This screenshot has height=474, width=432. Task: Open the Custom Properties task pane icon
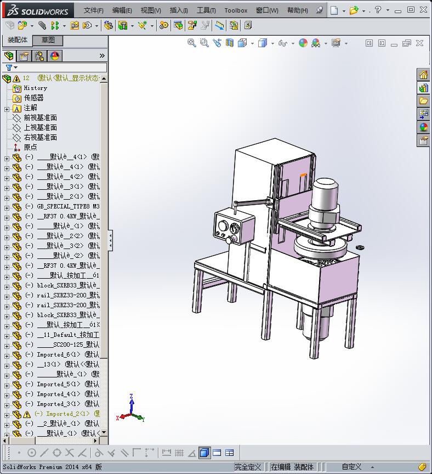click(424, 140)
